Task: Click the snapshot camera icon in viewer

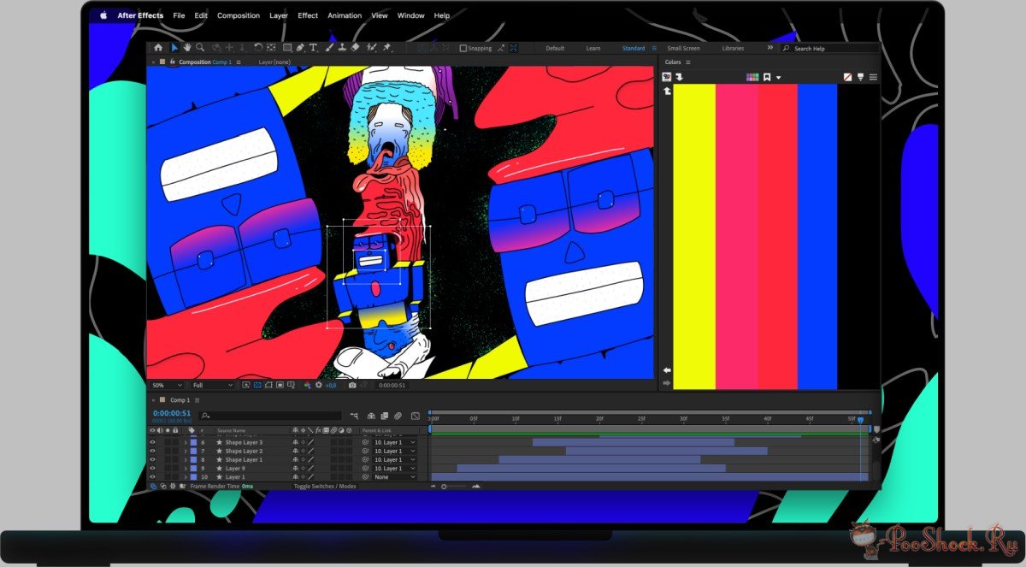Action: click(352, 386)
